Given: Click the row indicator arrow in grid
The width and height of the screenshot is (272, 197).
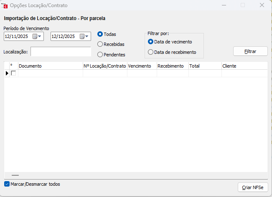Looking at the screenshot, I should pyautogui.click(x=7, y=73).
